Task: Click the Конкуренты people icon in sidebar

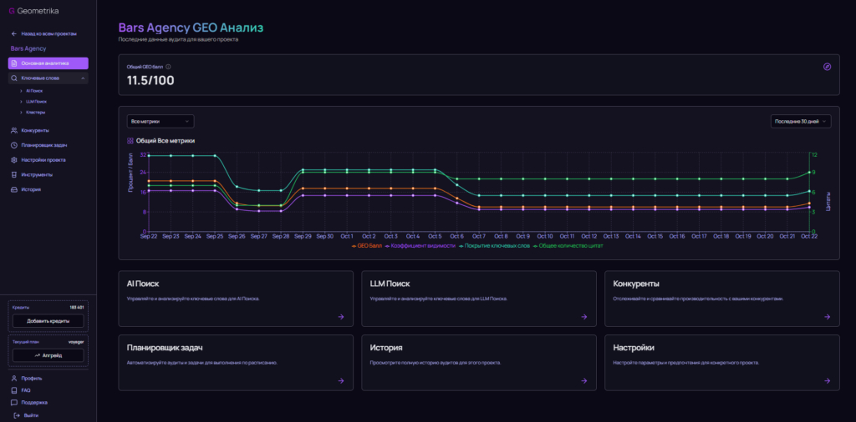Action: [14, 130]
